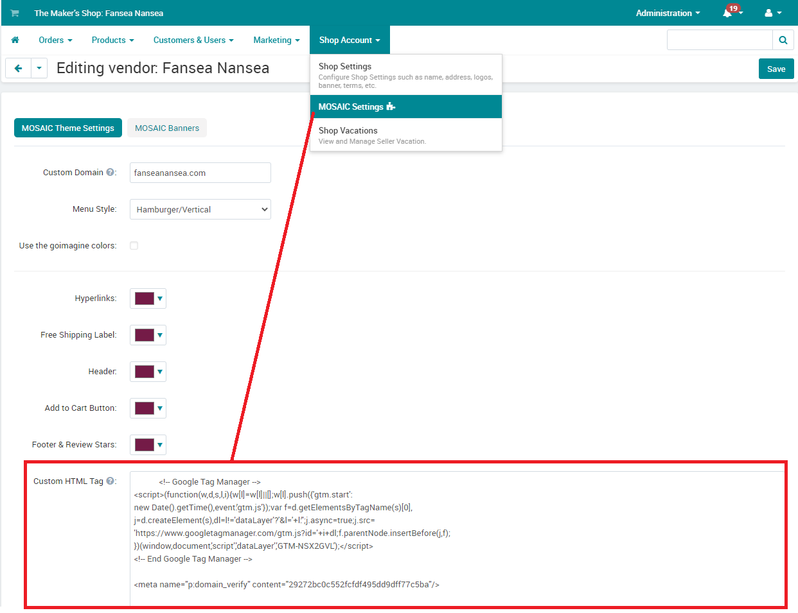Viewport: 798px width, 613px height.
Task: Click the search magnifier icon
Action: click(783, 40)
